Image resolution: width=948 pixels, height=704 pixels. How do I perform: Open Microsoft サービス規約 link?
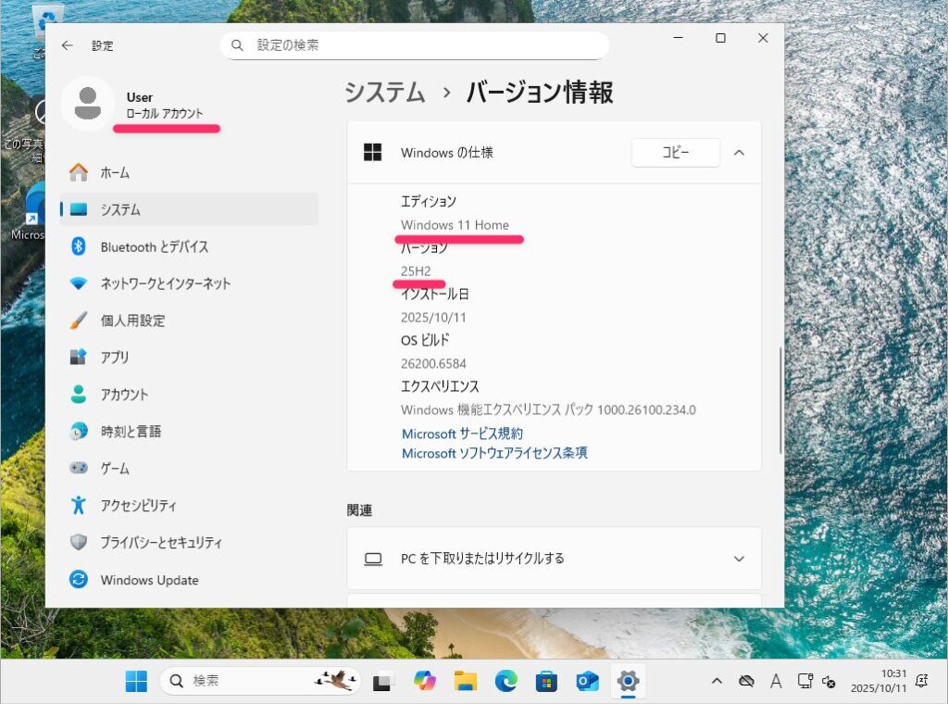point(462,434)
